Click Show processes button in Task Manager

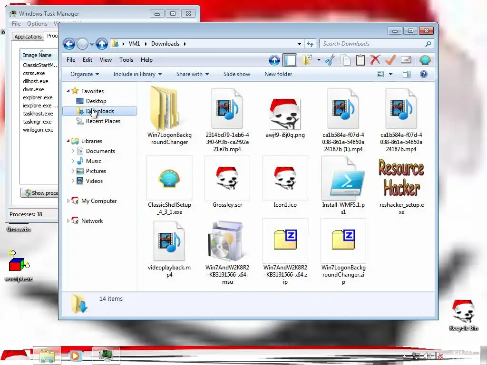39,193
